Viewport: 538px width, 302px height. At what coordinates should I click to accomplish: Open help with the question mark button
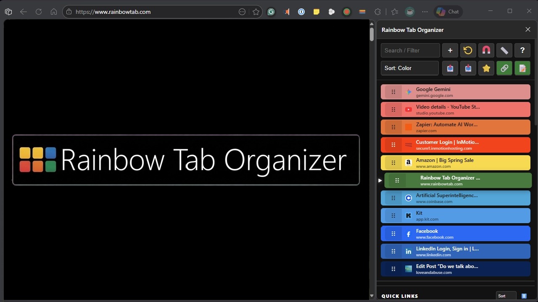tap(522, 50)
